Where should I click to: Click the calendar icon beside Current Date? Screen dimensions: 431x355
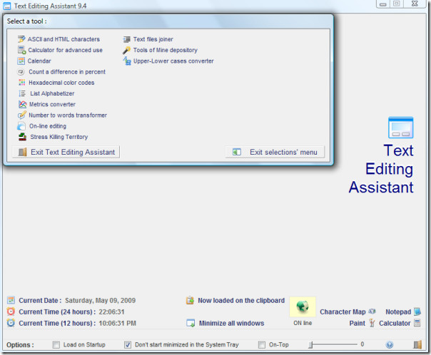[11, 300]
